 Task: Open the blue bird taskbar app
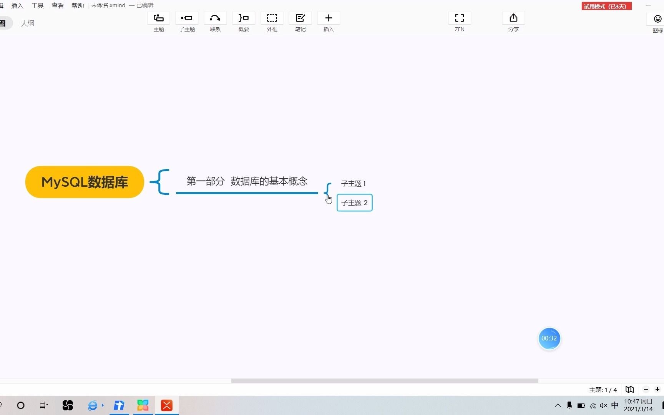point(119,405)
